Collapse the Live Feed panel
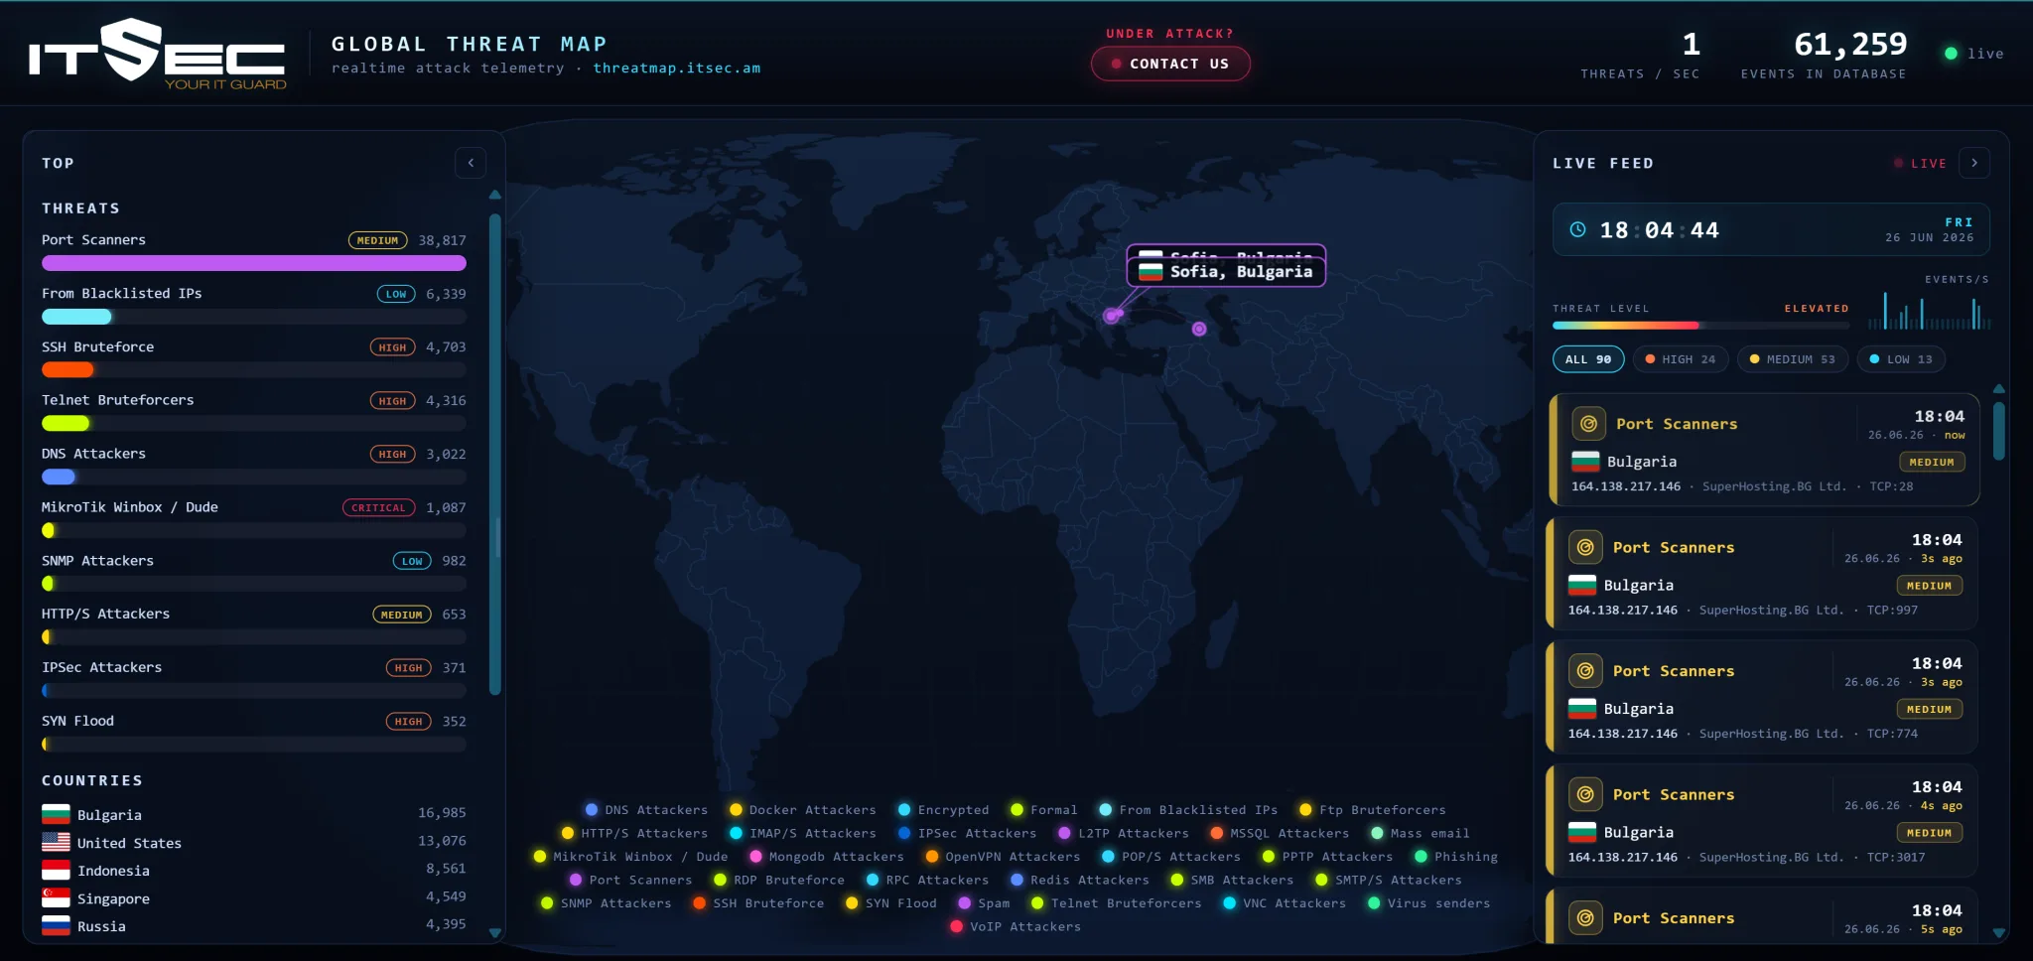The width and height of the screenshot is (2033, 961). 1974,163
